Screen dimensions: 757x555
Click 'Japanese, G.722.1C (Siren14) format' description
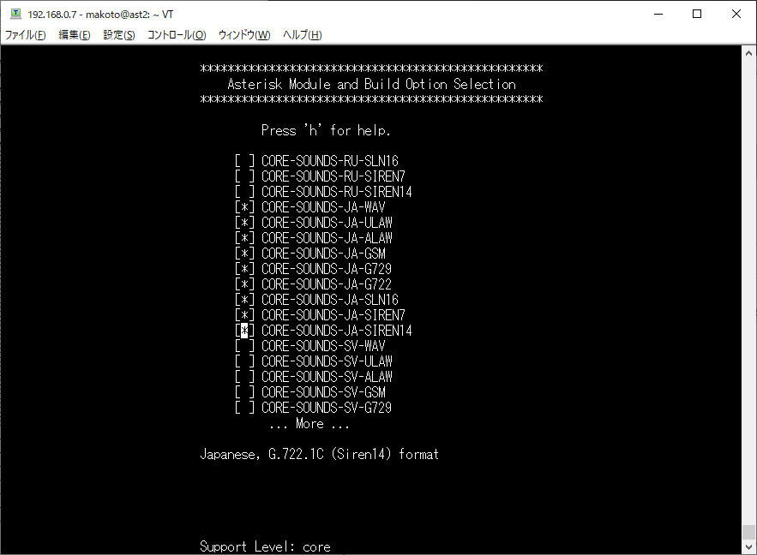320,454
